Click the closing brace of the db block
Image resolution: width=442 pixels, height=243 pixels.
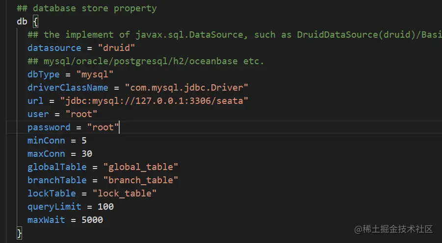pyautogui.click(x=19, y=233)
